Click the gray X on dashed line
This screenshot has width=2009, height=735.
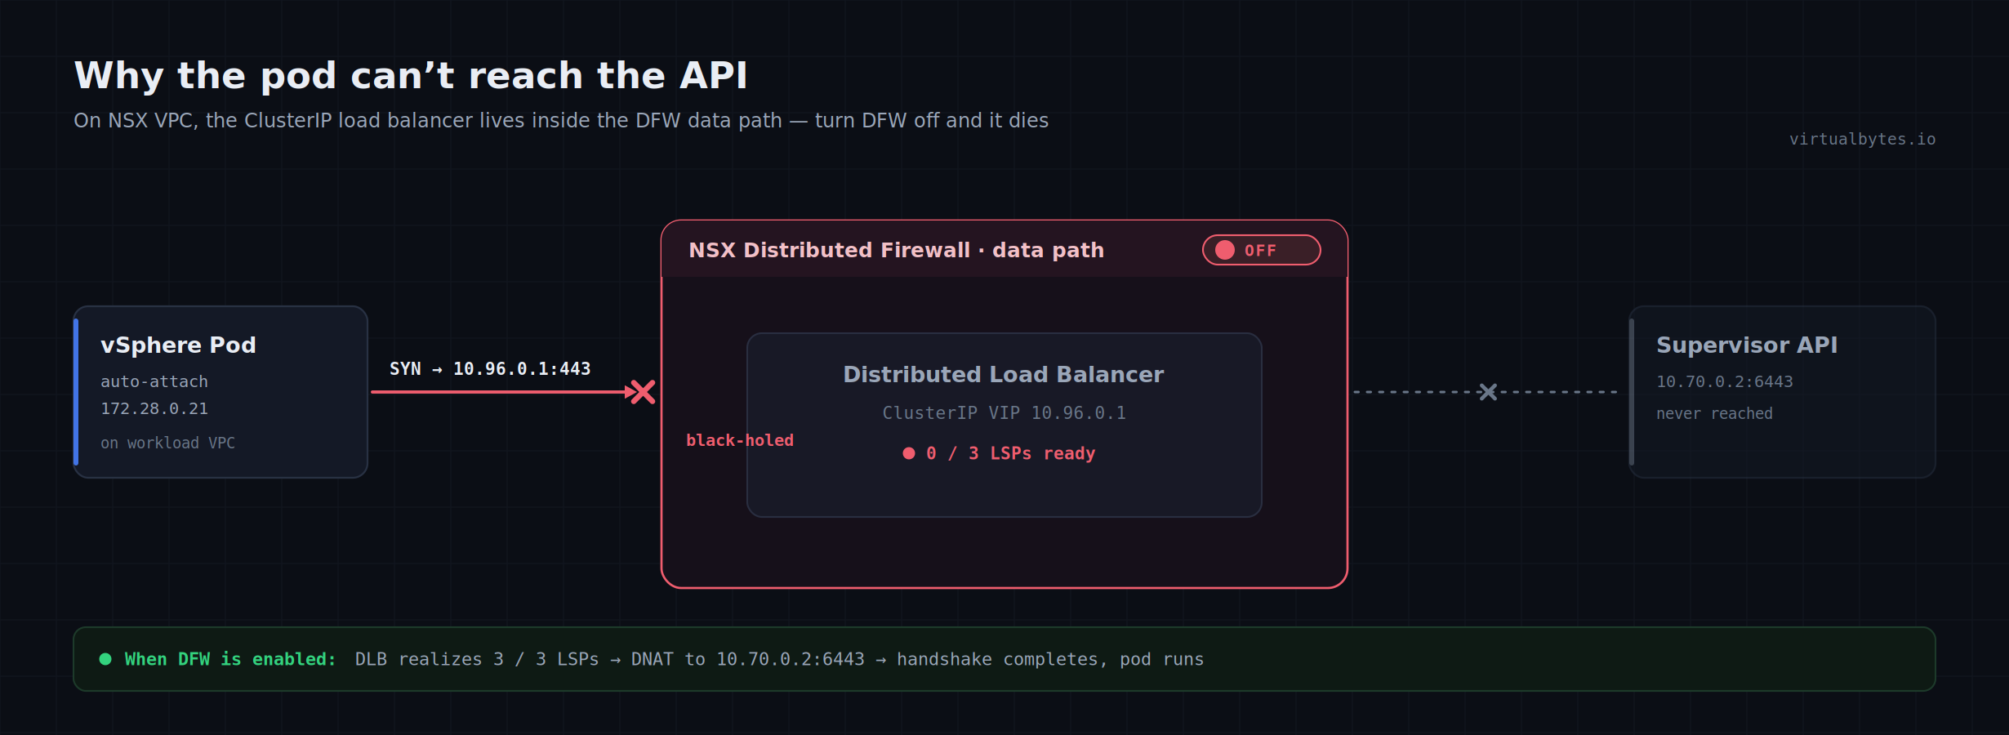1488,392
